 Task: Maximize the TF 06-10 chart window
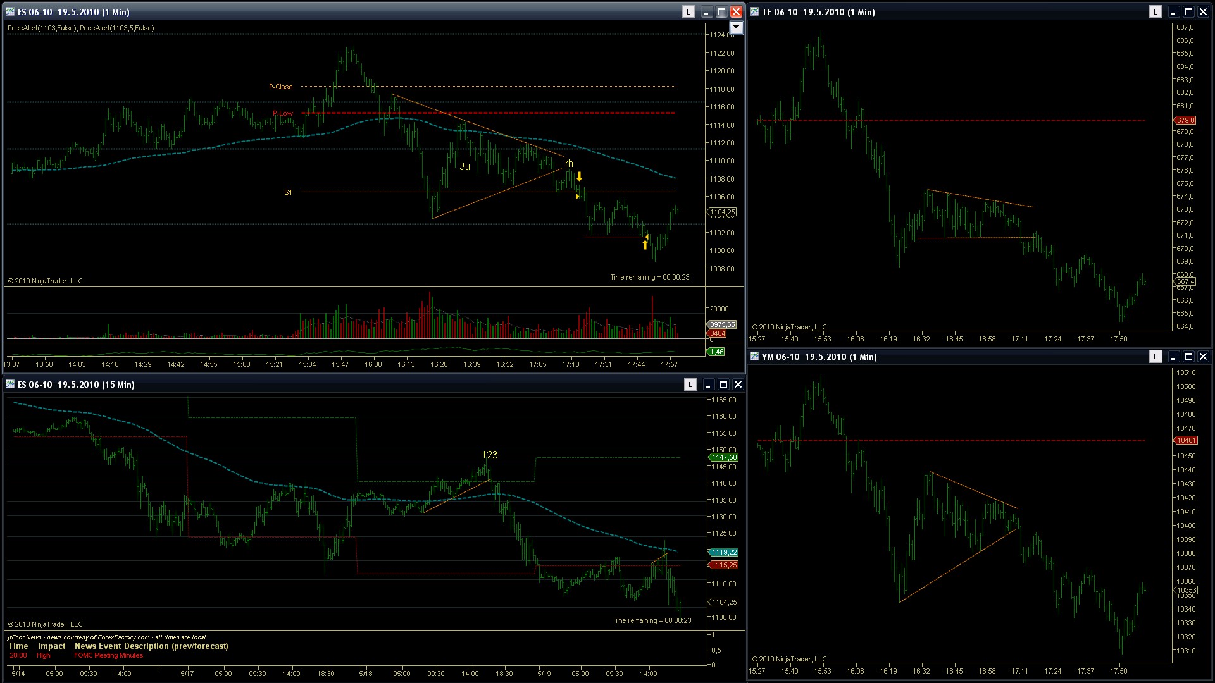coord(1188,12)
